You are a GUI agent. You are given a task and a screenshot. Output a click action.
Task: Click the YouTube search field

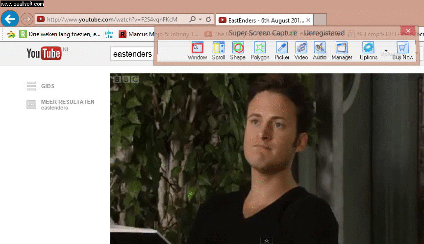(x=132, y=54)
